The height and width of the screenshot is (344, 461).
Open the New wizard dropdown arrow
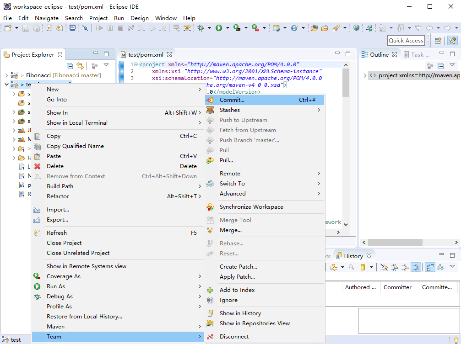click(x=16, y=28)
